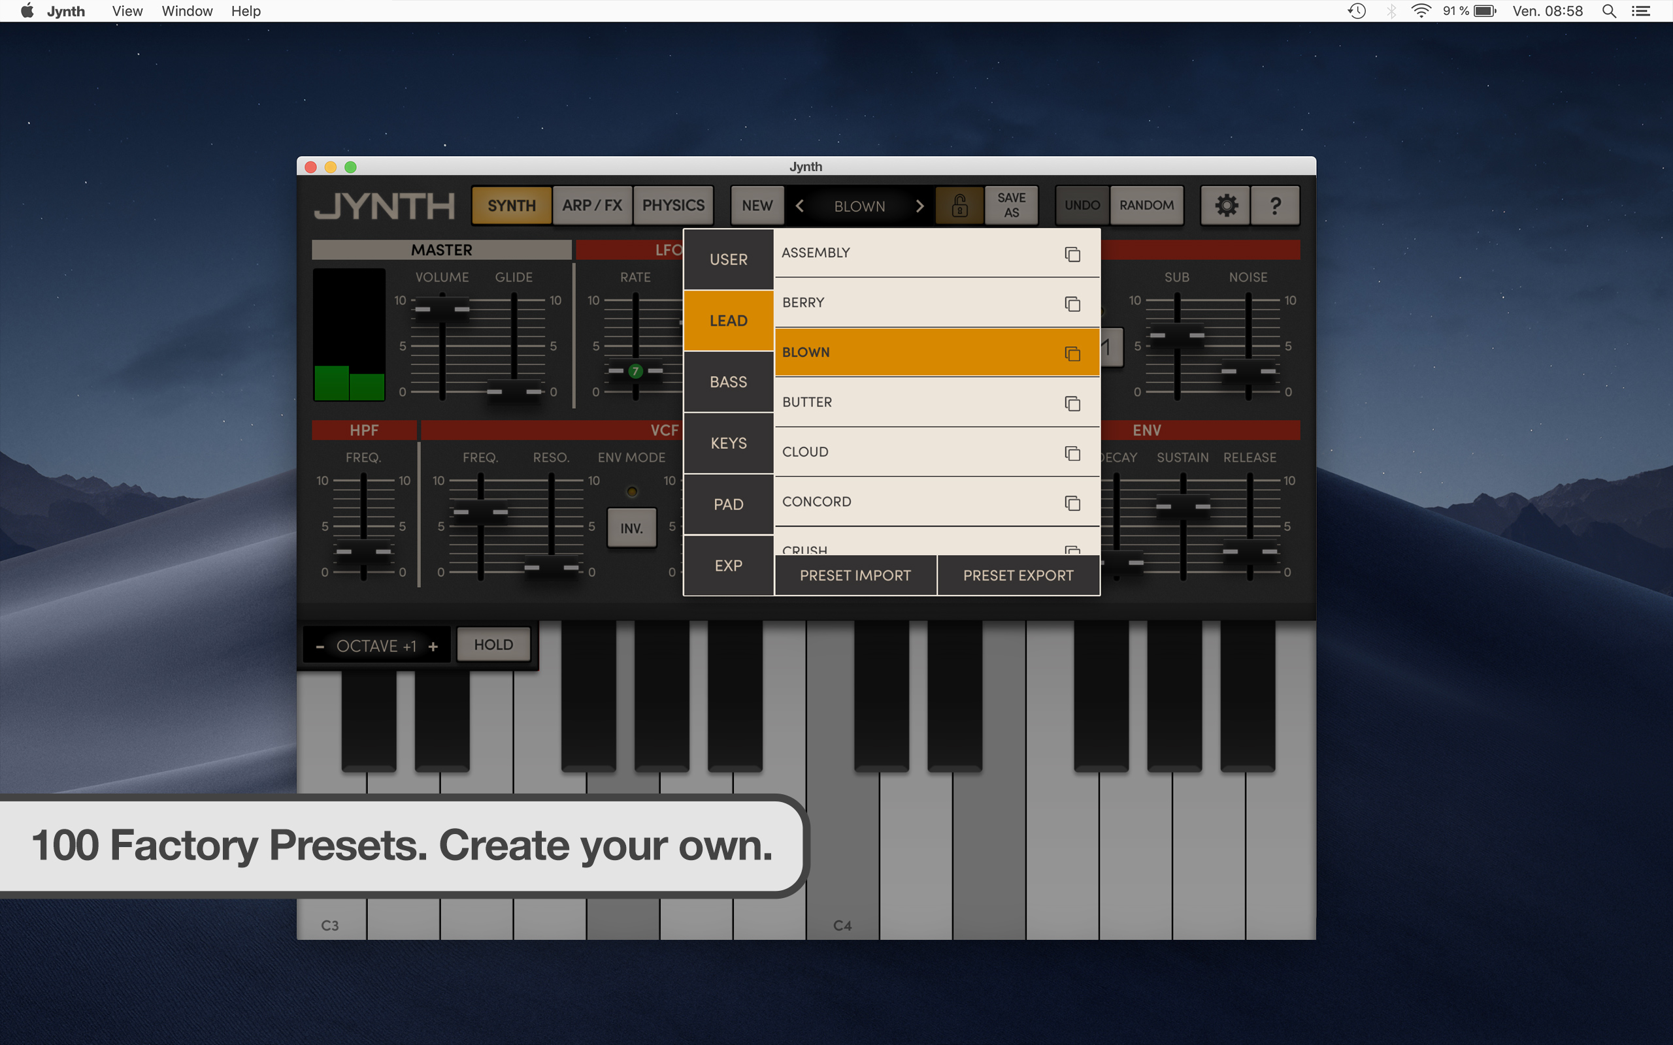Select the ASSEMBLY preset
The height and width of the screenshot is (1045, 1673).
936,253
